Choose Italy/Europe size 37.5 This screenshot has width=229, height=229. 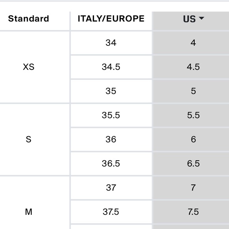111,212
